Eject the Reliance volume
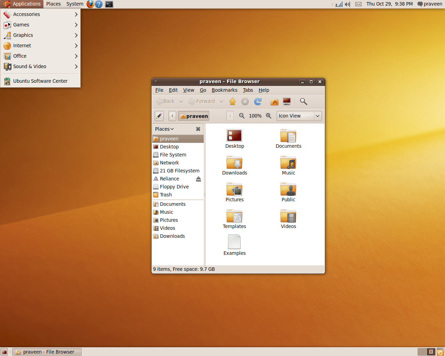Viewport: 445px width, 356px height. coord(199,179)
